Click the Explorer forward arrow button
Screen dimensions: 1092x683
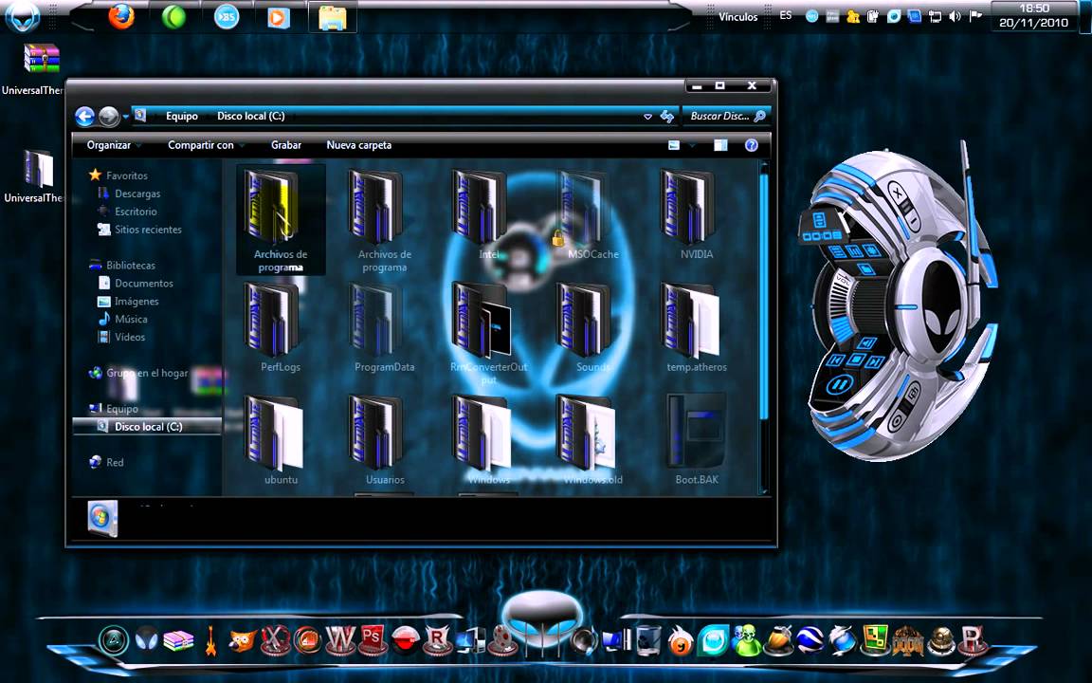click(108, 117)
